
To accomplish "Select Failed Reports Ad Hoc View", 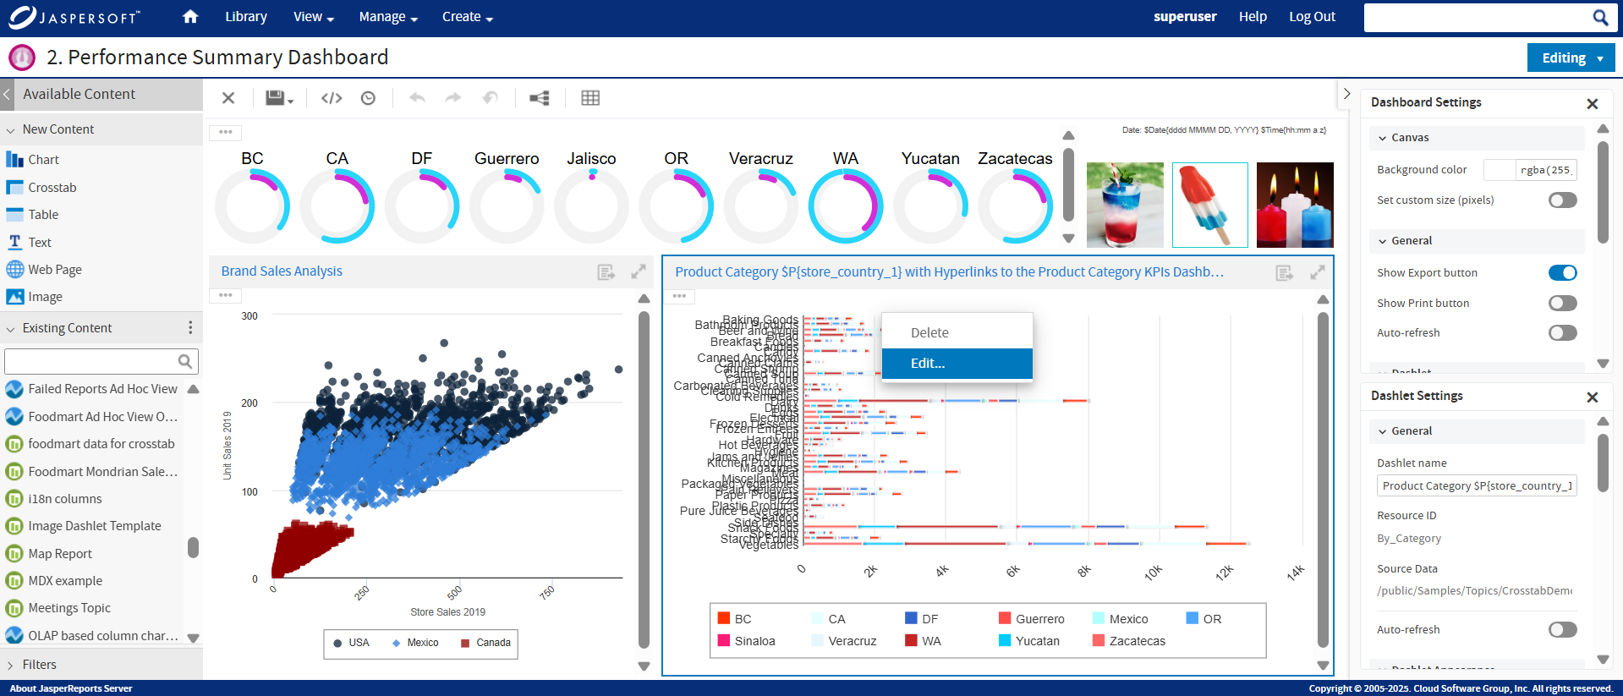I will [x=91, y=389].
